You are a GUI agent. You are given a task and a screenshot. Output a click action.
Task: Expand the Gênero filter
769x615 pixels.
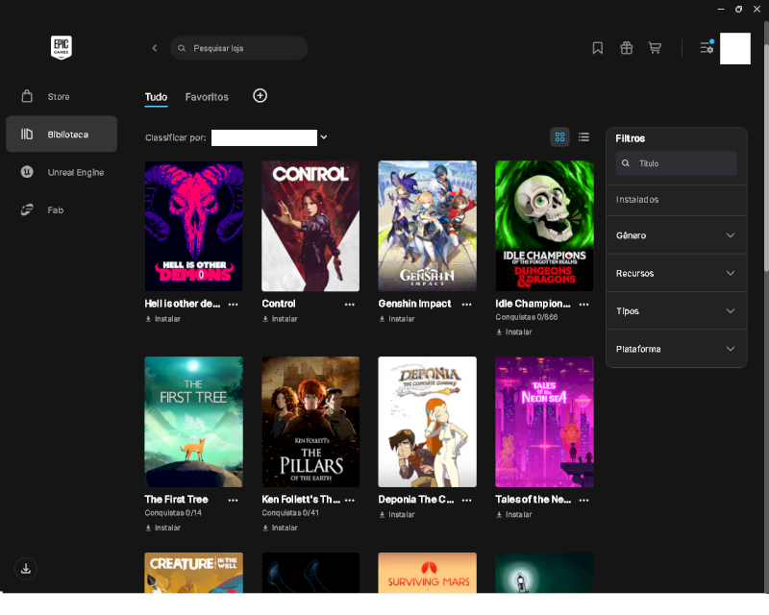pyautogui.click(x=677, y=235)
